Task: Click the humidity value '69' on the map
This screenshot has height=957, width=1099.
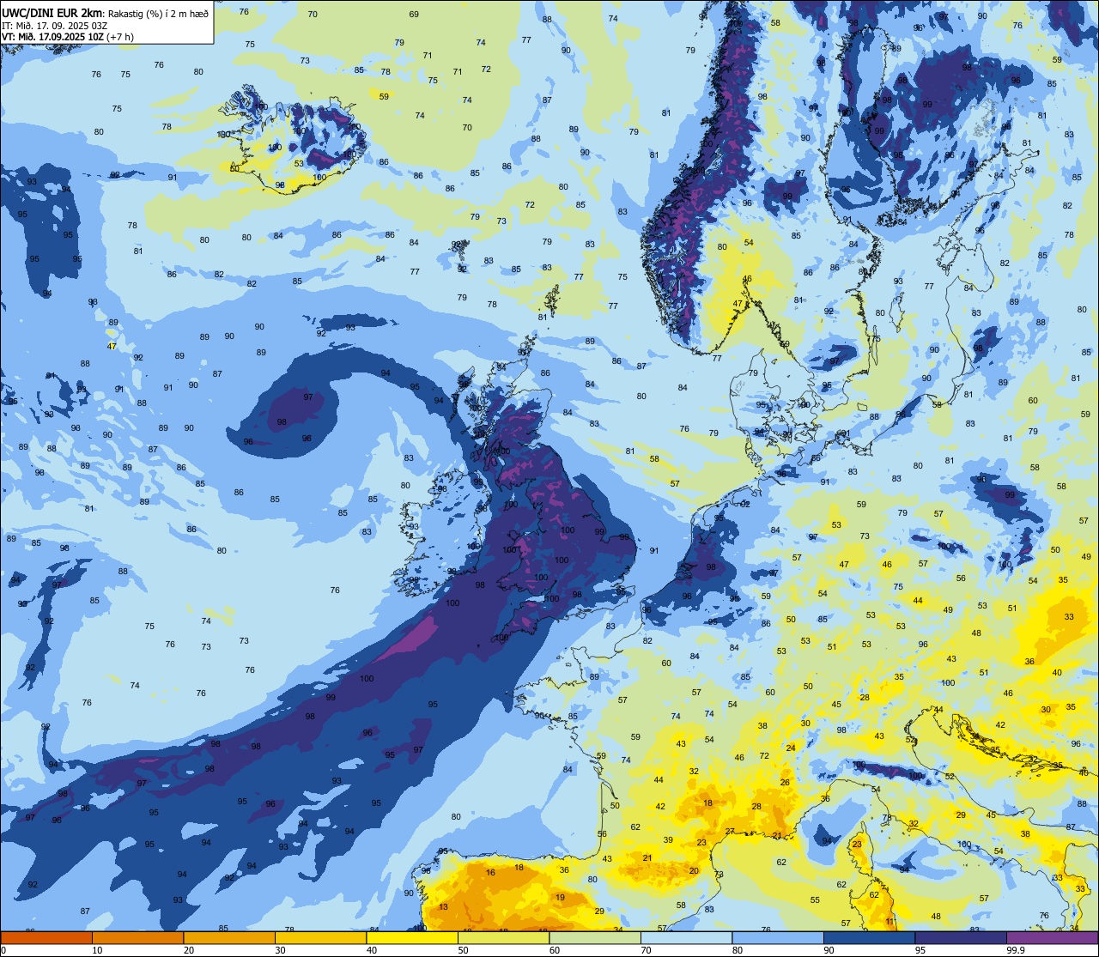Action: point(415,15)
